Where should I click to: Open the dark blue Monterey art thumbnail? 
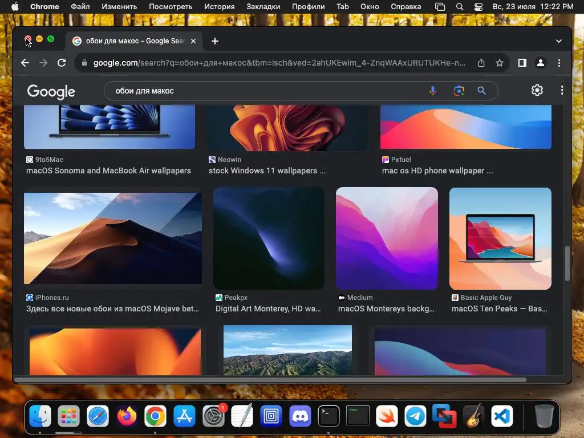click(269, 238)
